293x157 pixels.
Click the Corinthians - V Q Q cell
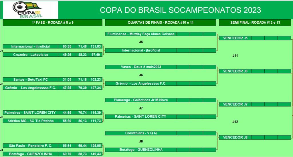pyautogui.click(x=141, y=133)
